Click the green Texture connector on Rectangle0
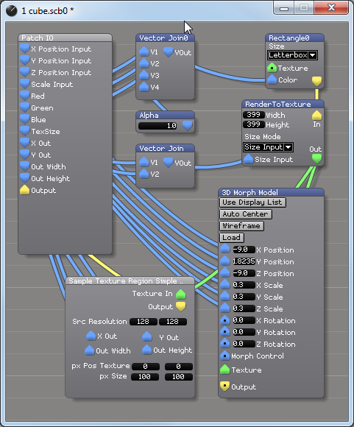 click(272, 68)
